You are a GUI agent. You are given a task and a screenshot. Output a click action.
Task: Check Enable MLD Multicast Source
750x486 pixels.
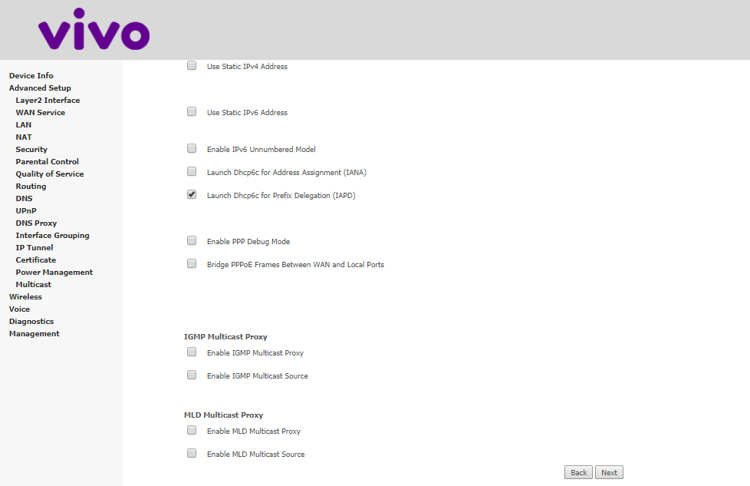pyautogui.click(x=192, y=453)
